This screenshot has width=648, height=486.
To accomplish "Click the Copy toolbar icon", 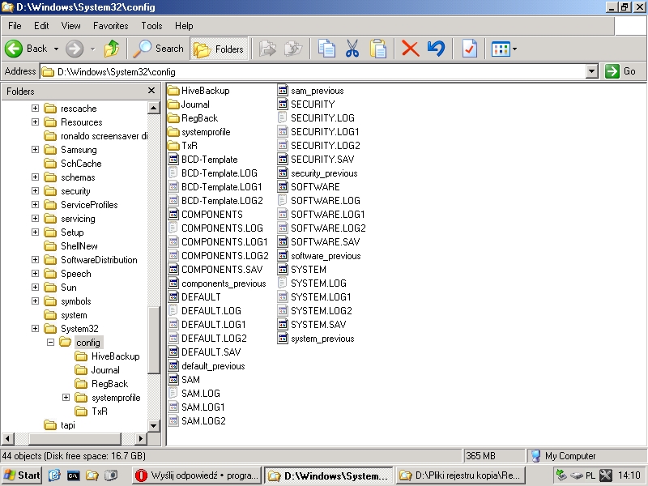I will point(326,49).
